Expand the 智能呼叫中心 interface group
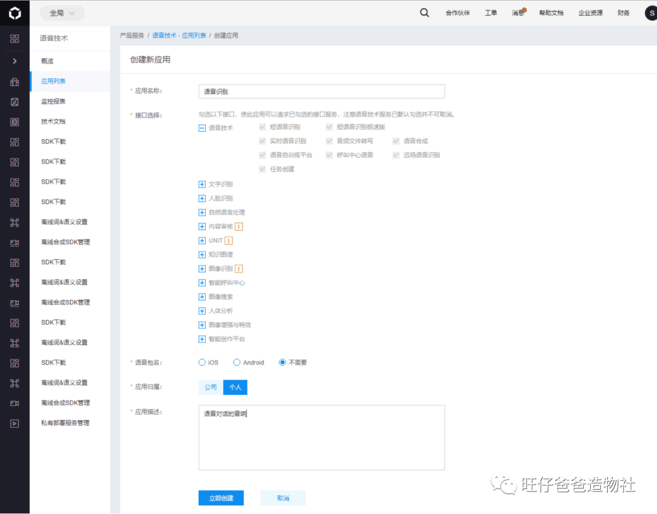This screenshot has height=514, width=657. coord(202,283)
